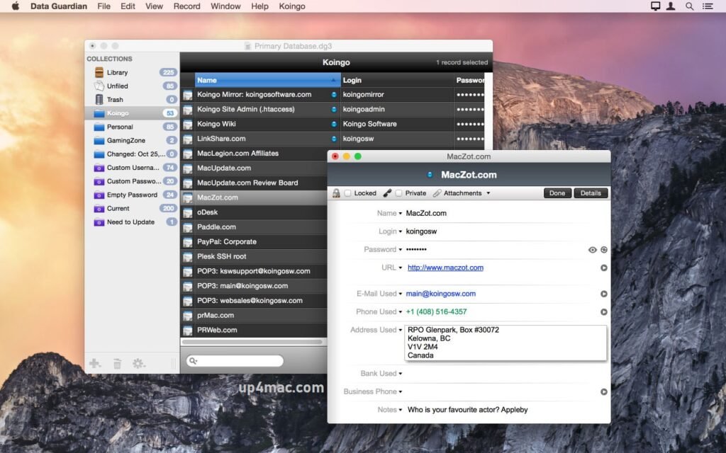Expand the Password field type dropdown
726x453 pixels.
tap(402, 249)
